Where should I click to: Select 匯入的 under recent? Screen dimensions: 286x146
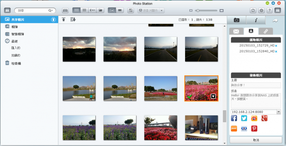(15, 48)
